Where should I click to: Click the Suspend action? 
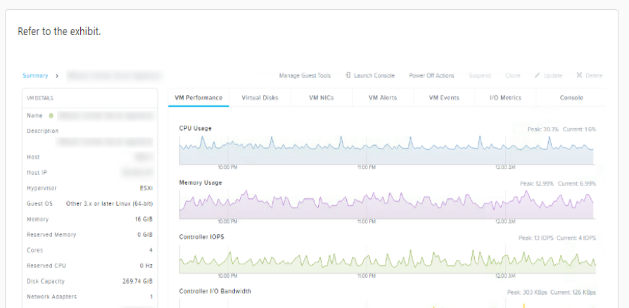click(x=480, y=75)
